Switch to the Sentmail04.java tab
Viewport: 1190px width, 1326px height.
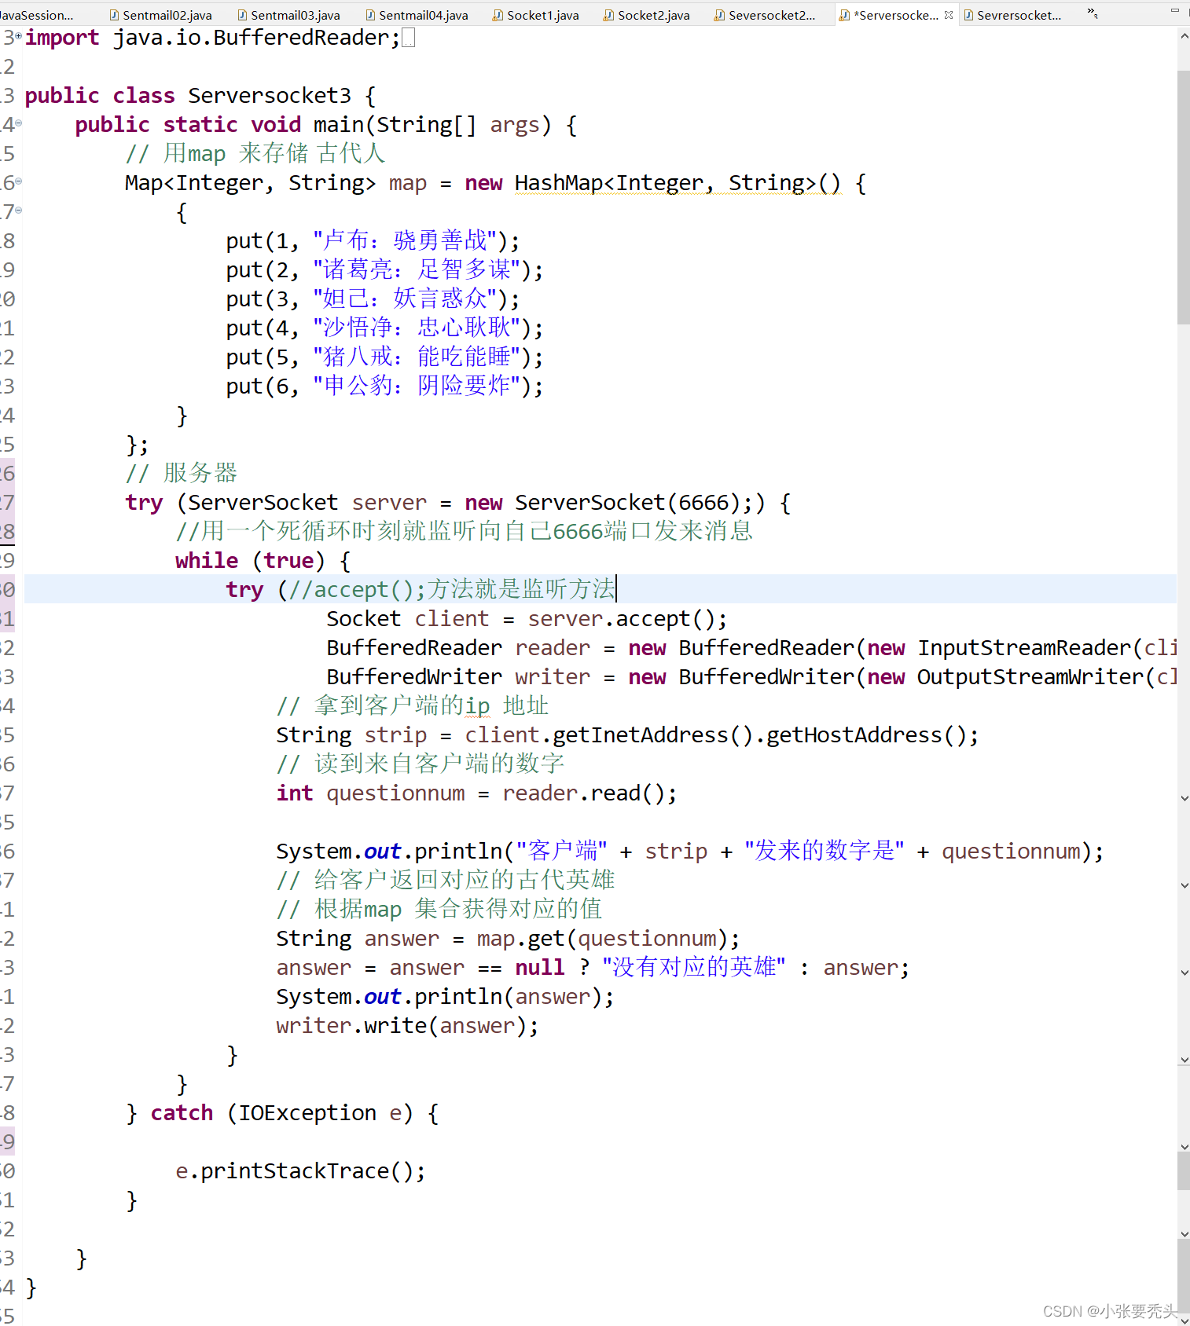(417, 15)
